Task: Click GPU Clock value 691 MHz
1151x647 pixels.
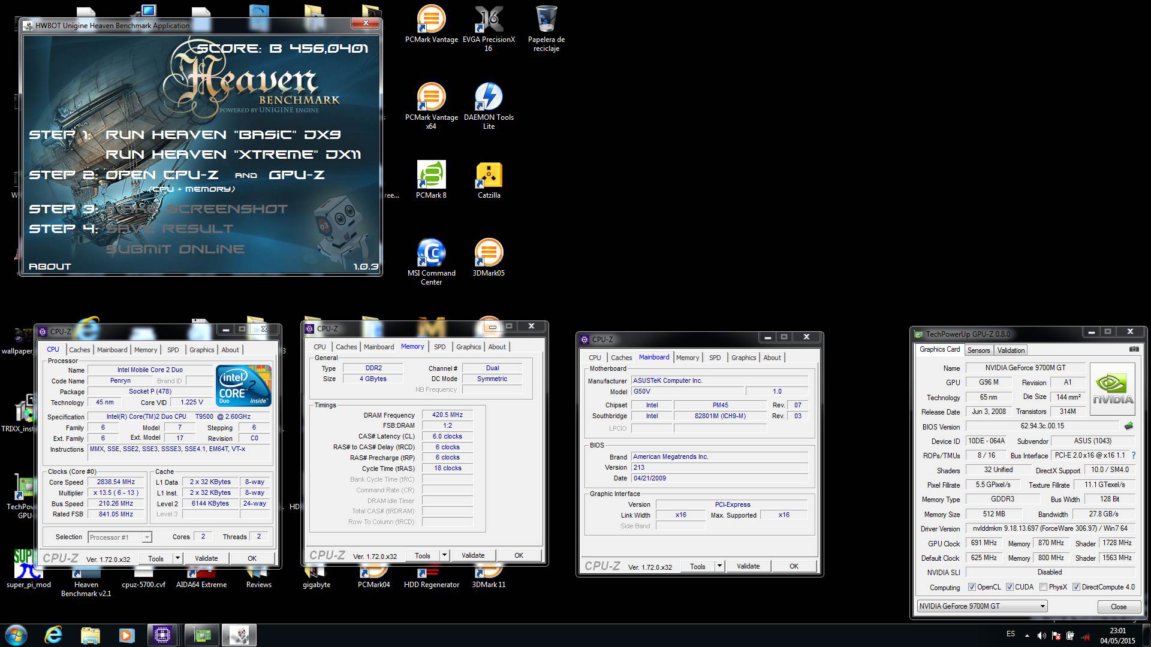Action: (984, 543)
